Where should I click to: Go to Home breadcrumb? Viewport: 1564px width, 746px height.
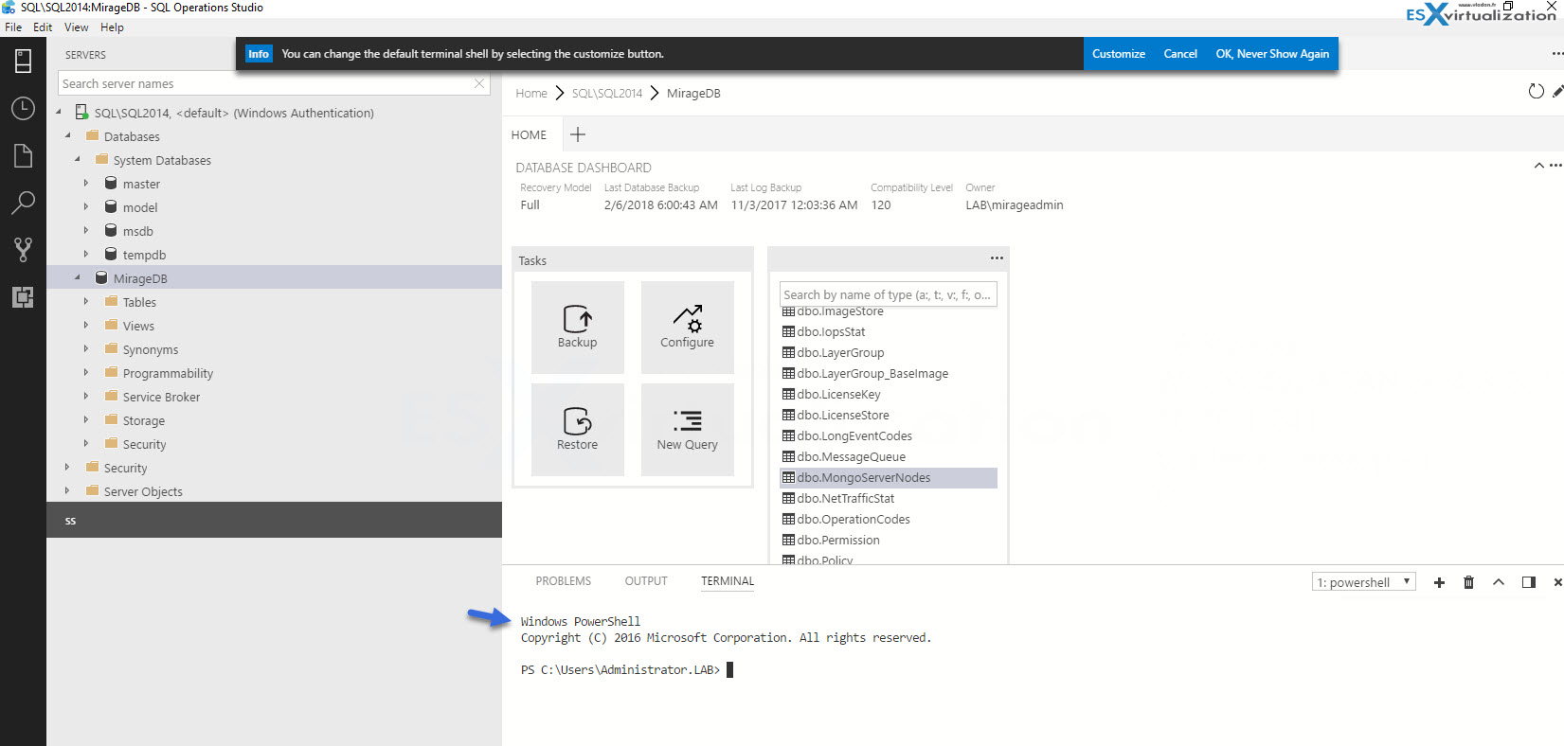tap(531, 93)
